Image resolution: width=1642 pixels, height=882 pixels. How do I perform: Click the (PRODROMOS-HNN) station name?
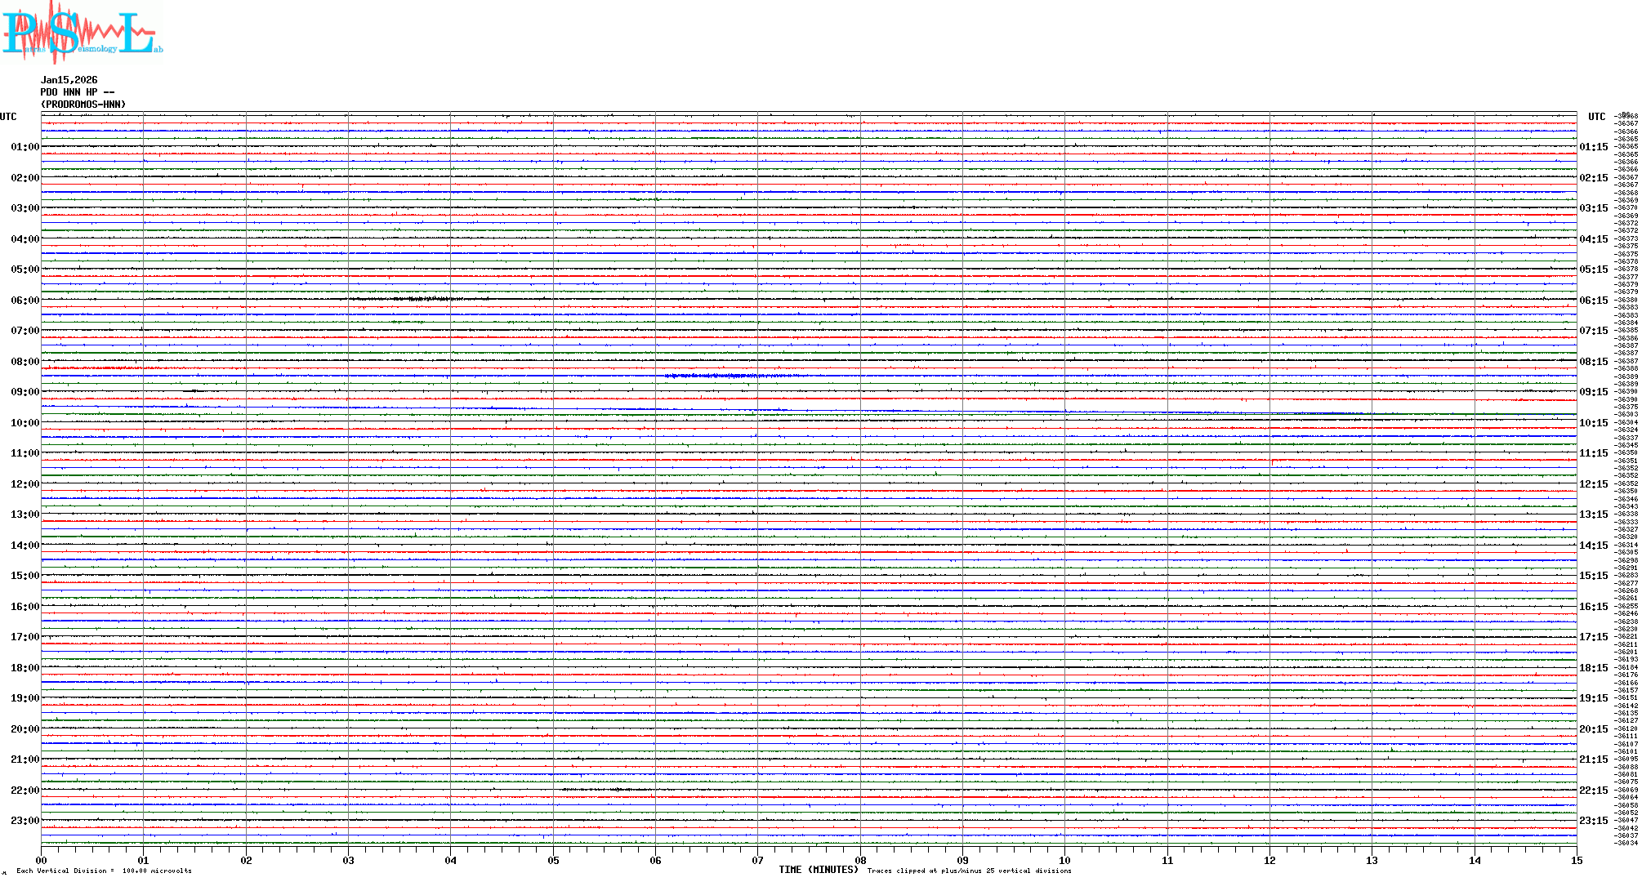[83, 105]
